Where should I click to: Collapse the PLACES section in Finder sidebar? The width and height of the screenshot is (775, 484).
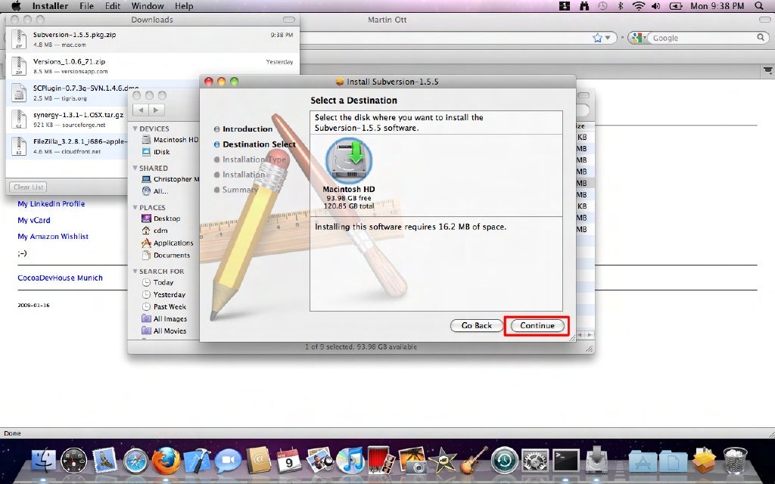[135, 207]
